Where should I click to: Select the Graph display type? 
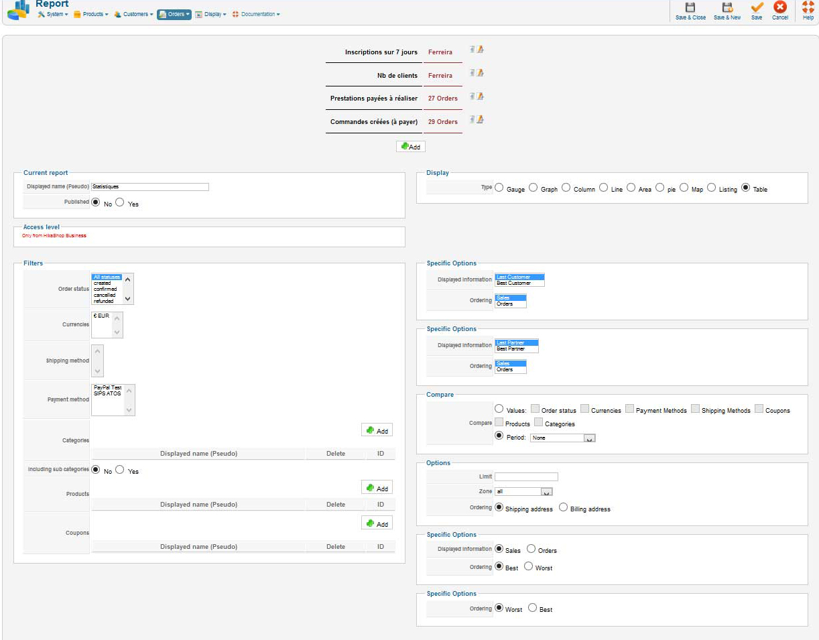533,188
